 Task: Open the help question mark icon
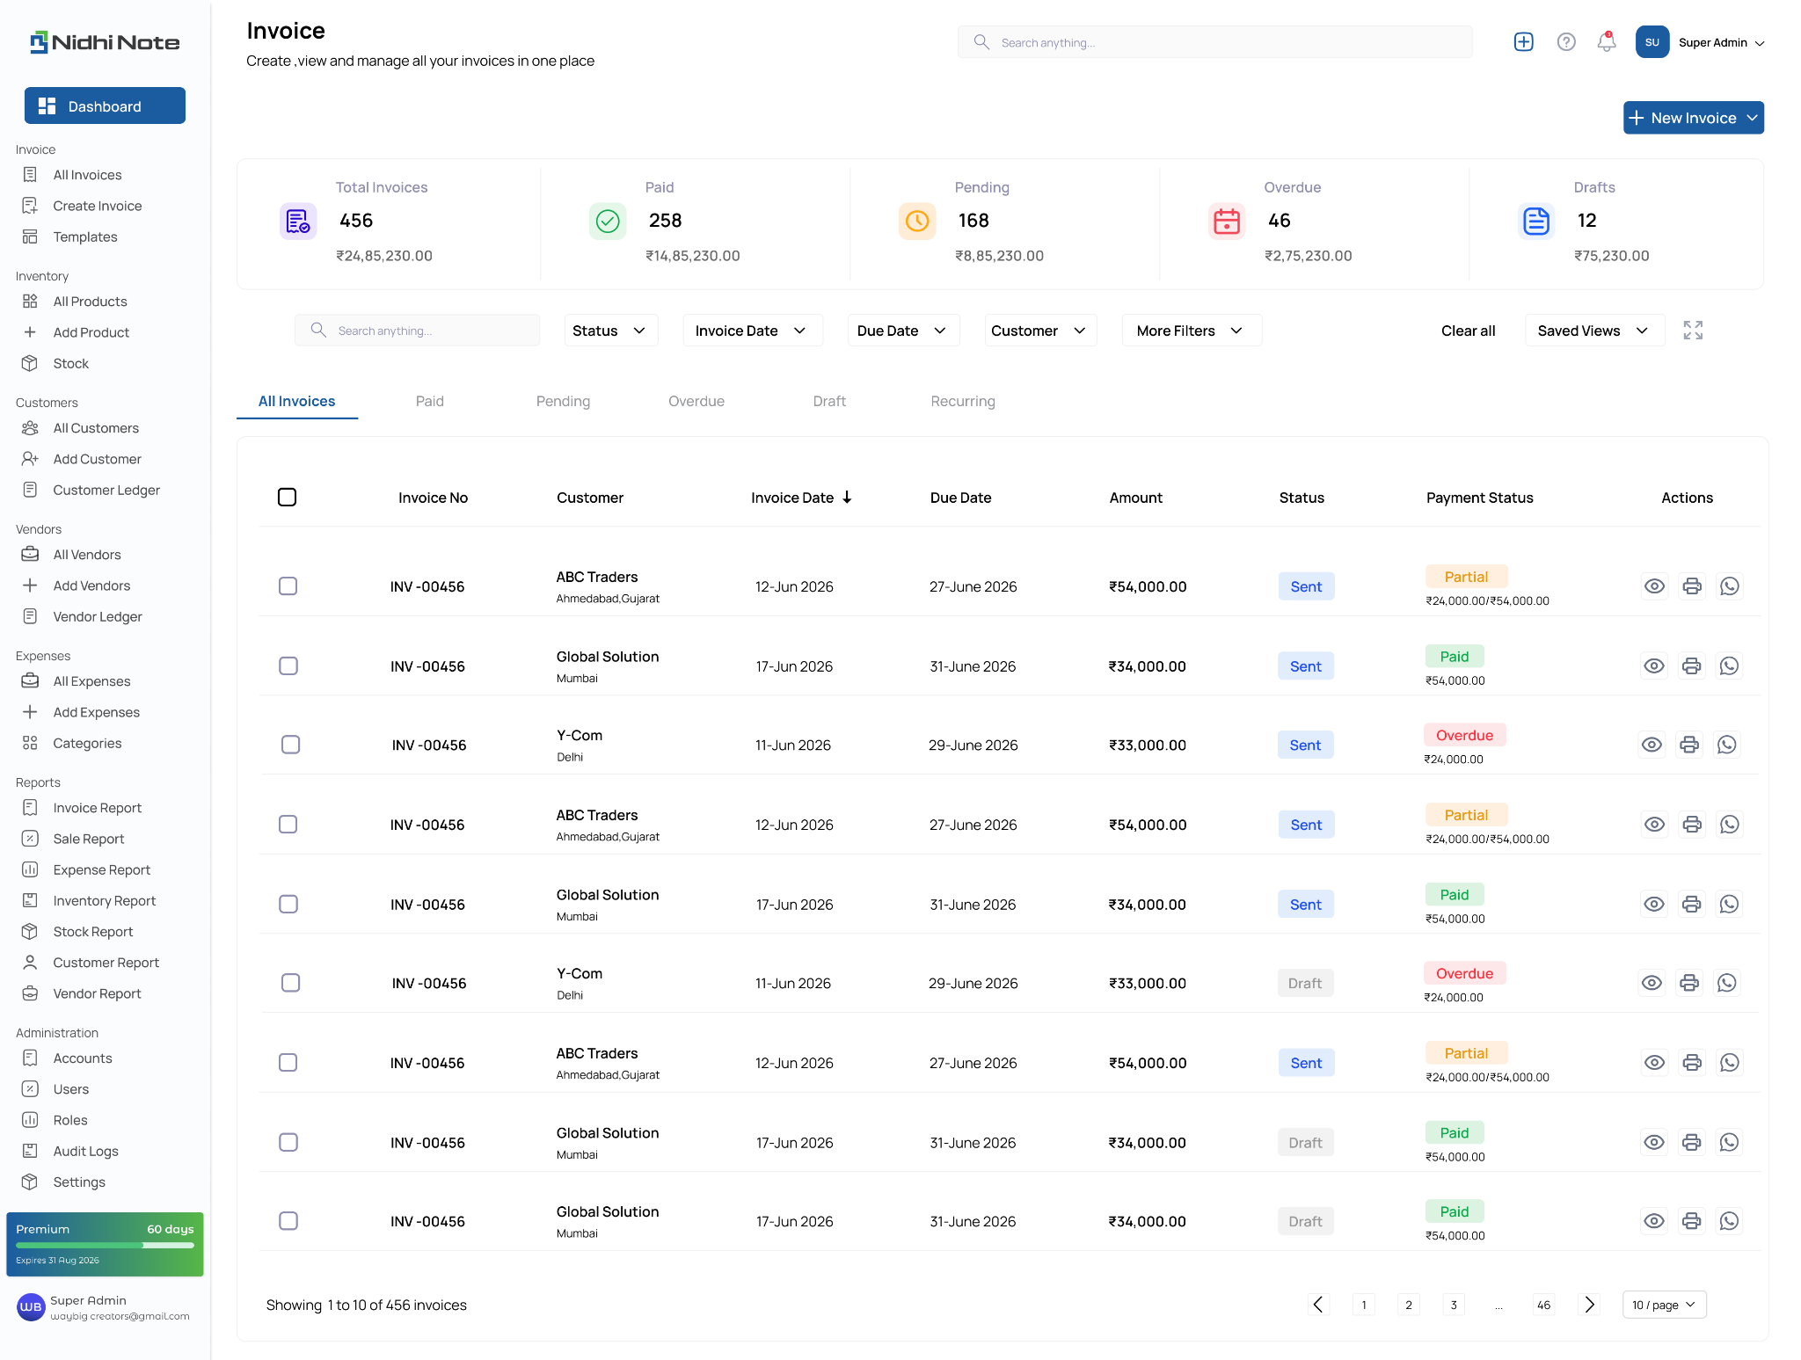(1566, 42)
